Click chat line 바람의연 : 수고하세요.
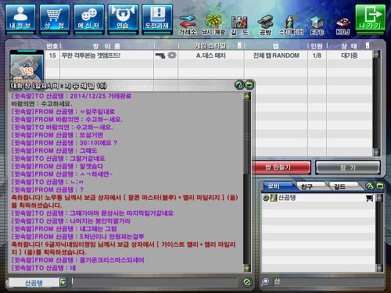The image size is (391, 293). tap(42, 104)
